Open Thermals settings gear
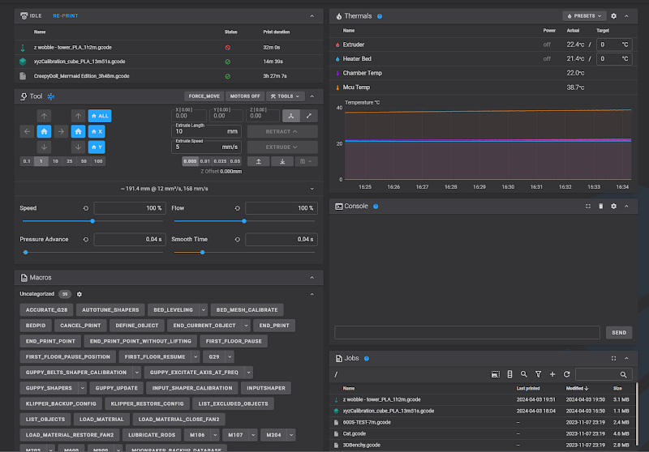This screenshot has height=452, width=649. pos(613,16)
